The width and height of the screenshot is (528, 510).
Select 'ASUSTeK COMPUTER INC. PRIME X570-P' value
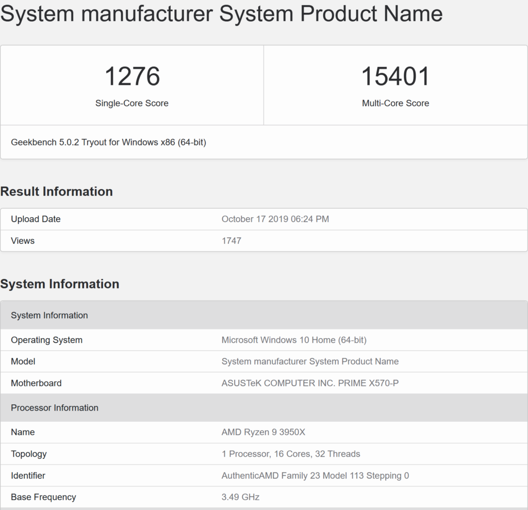[x=310, y=383]
